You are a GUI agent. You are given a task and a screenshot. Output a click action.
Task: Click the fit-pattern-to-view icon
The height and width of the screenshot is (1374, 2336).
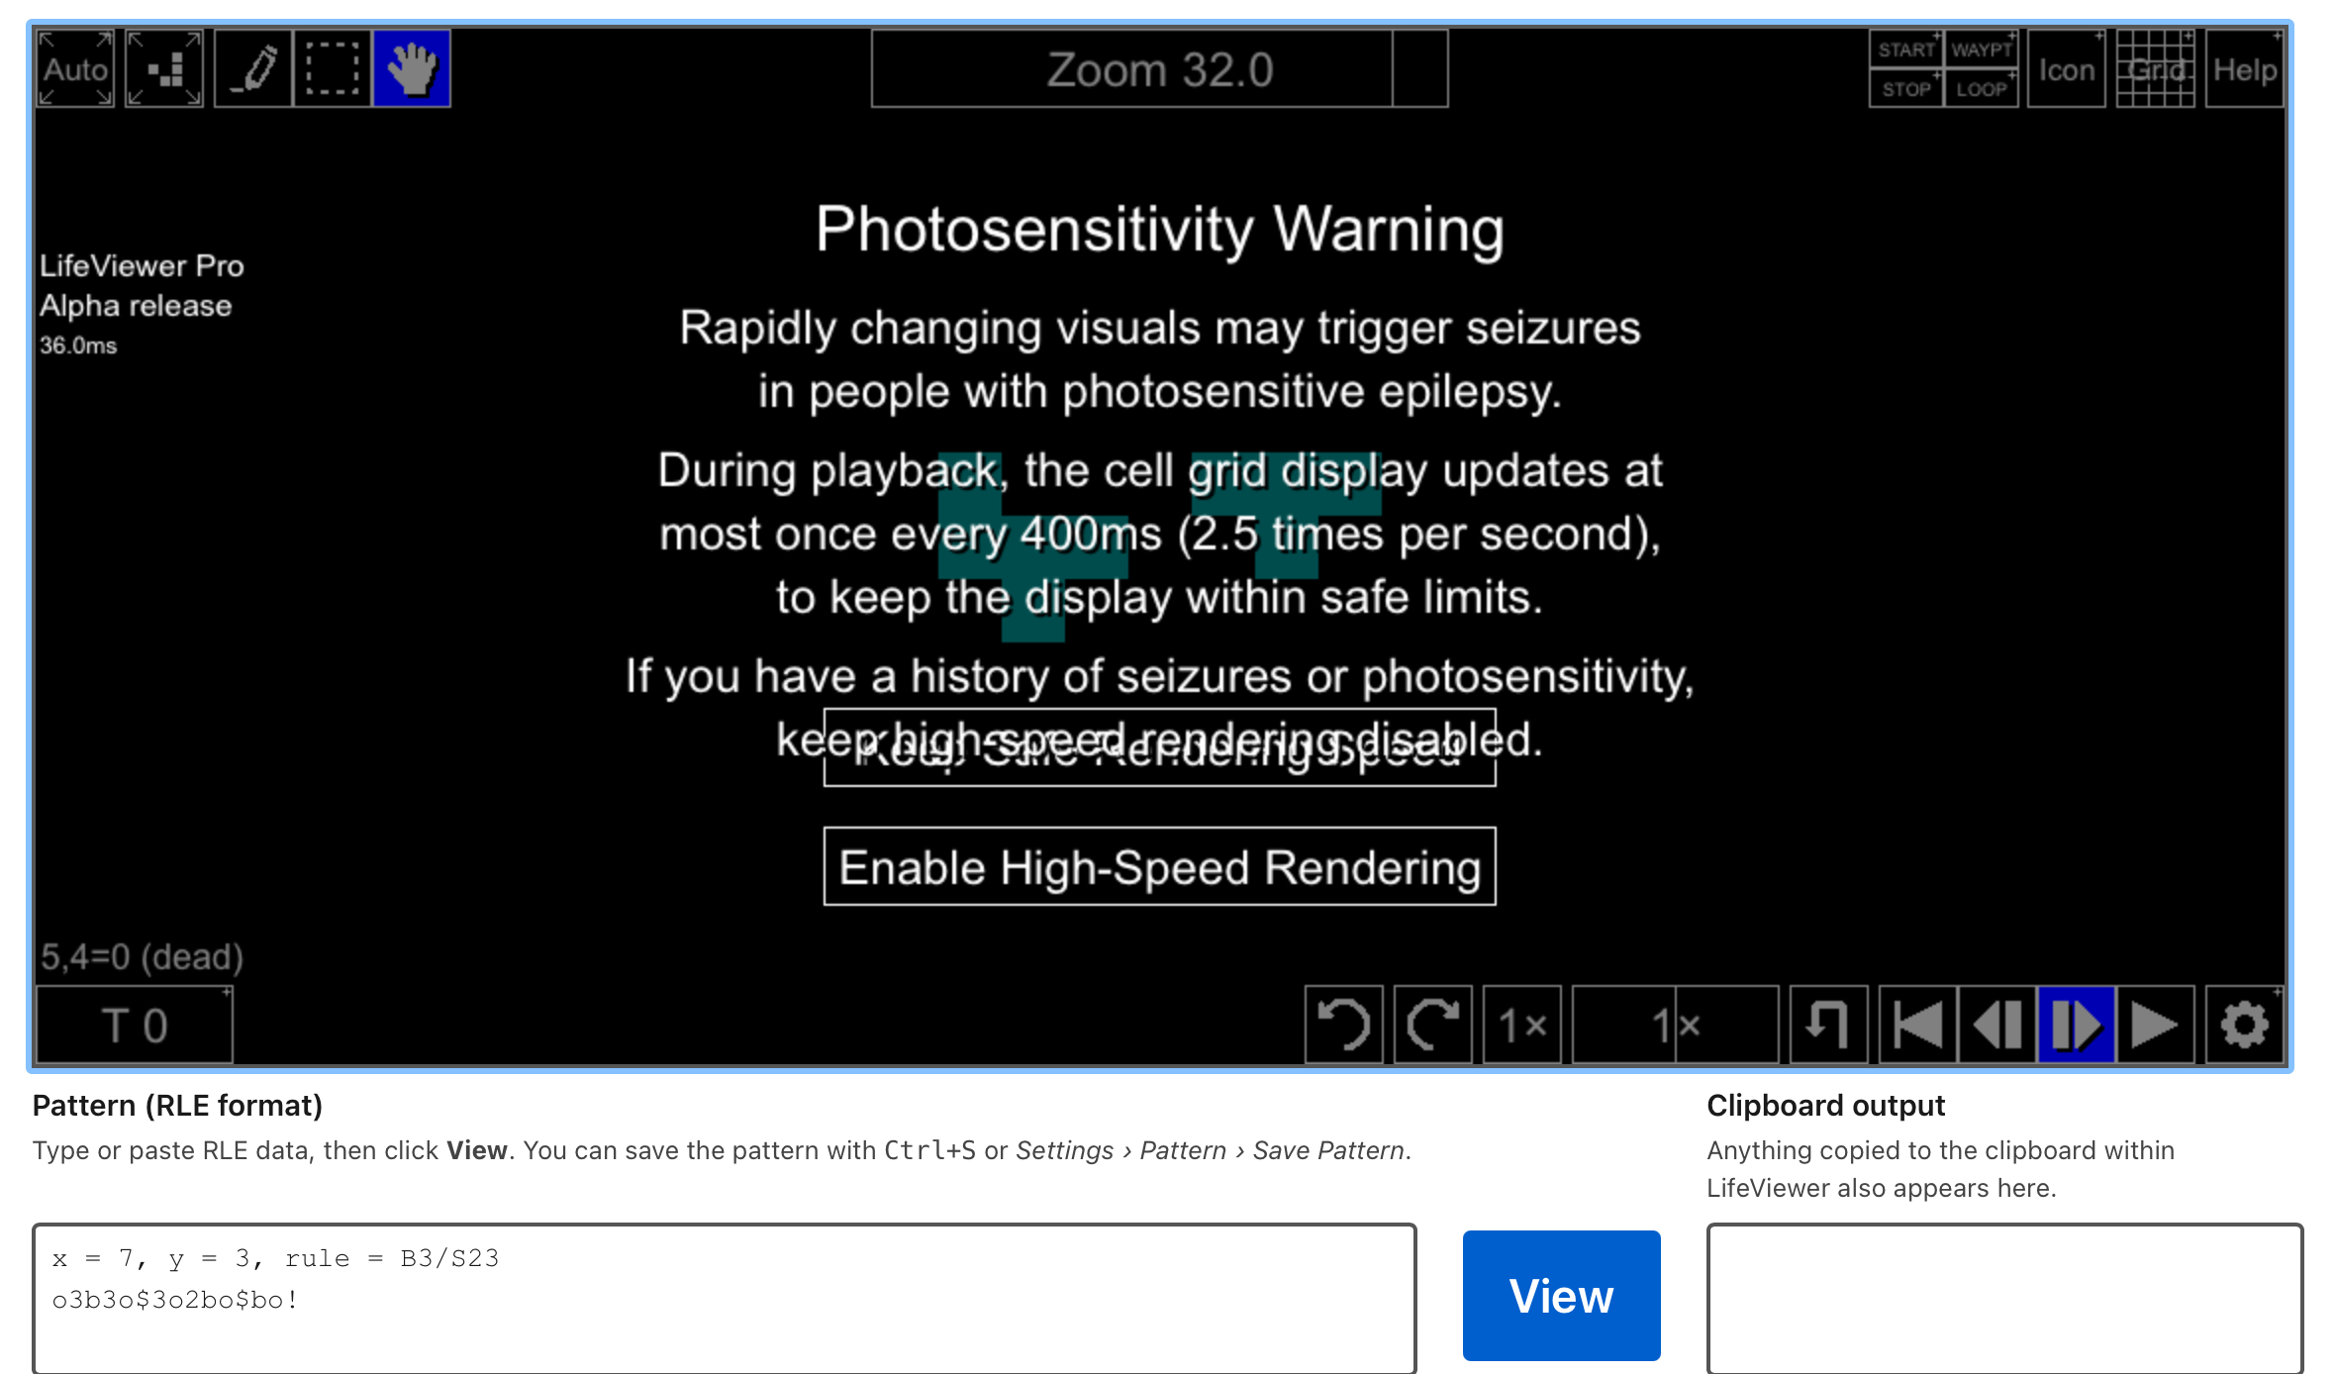pos(164,68)
